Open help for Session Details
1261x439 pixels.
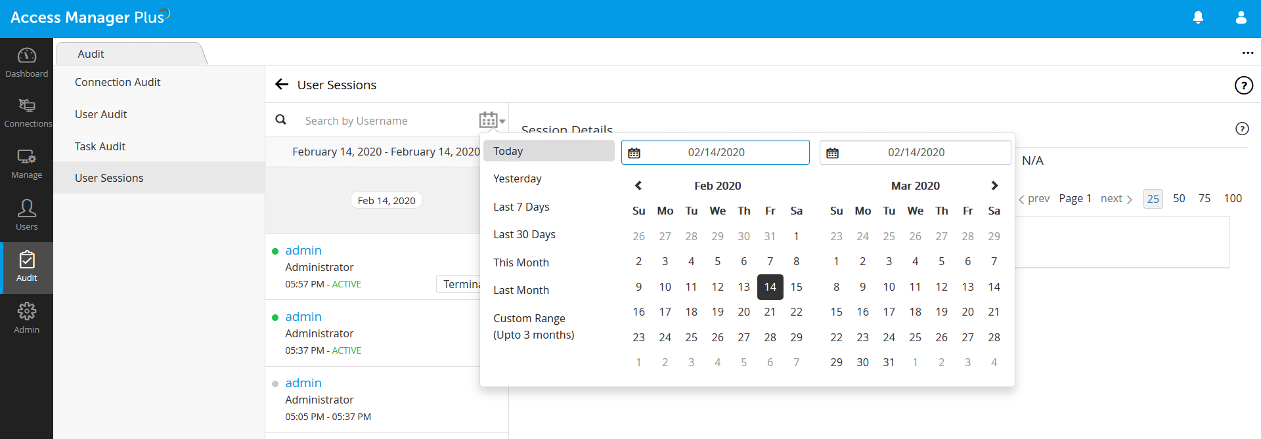click(x=1242, y=129)
